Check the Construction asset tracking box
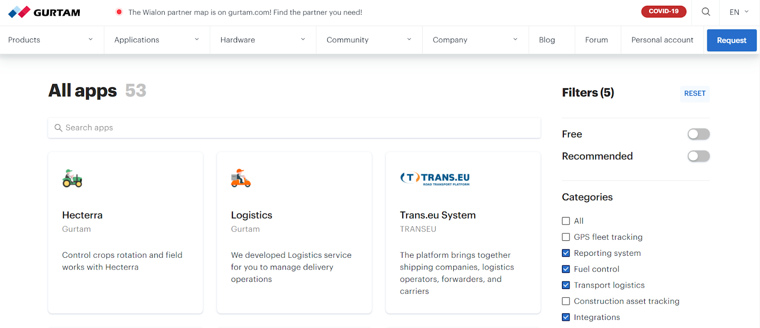The image size is (760, 328). 566,301
